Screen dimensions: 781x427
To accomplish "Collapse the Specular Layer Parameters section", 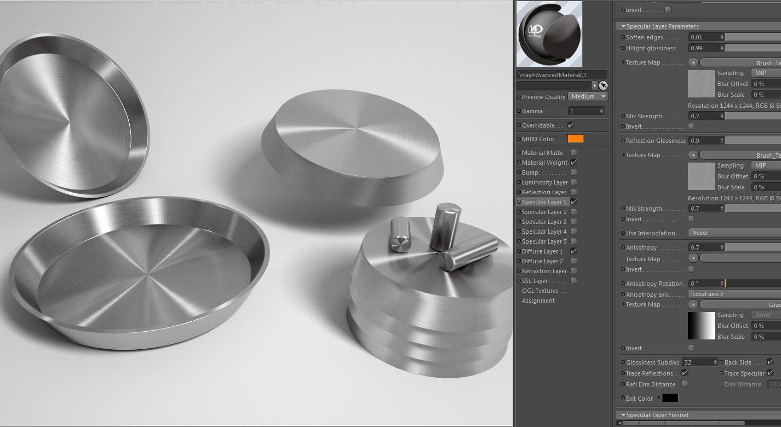I will click(x=623, y=26).
